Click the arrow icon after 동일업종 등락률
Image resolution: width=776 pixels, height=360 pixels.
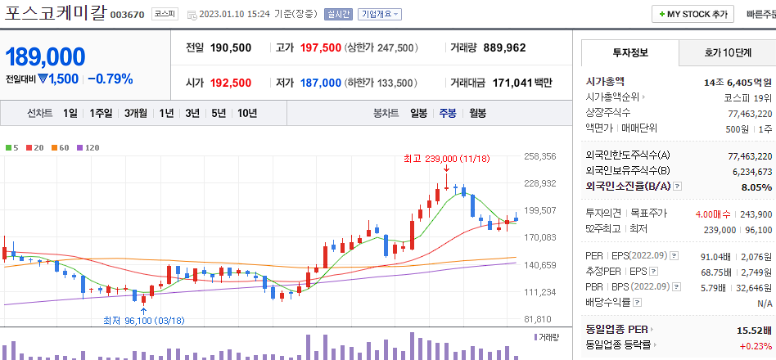click(655, 344)
